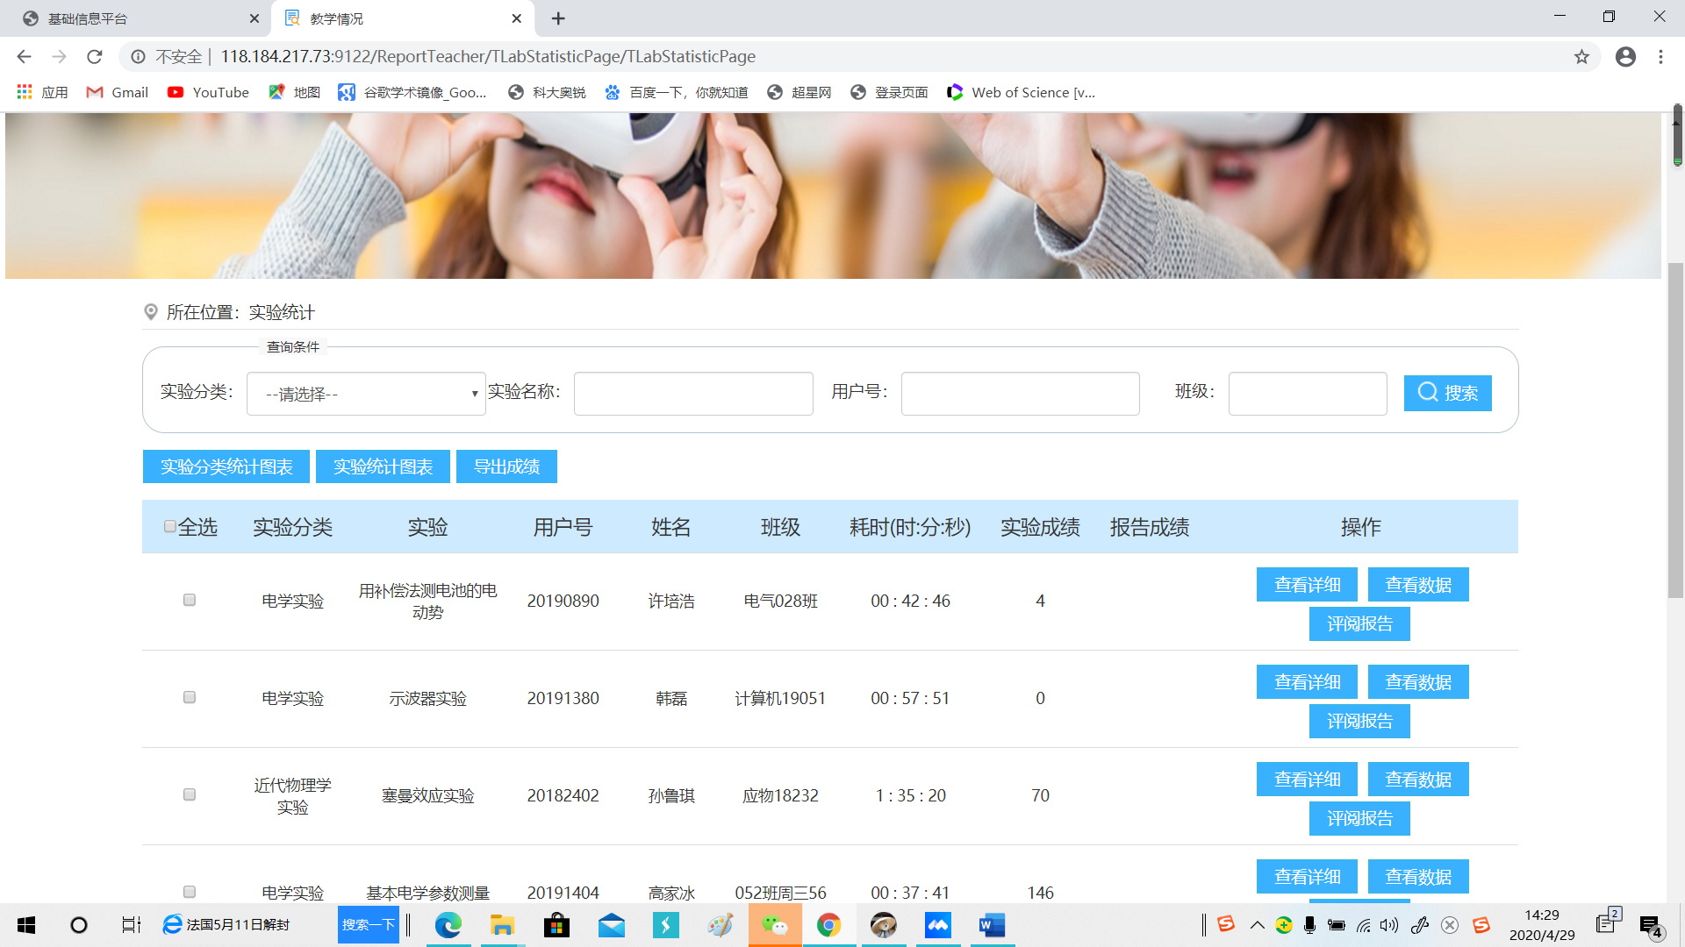Check the row for 示波器实验
This screenshot has width=1685, height=947.
[190, 697]
